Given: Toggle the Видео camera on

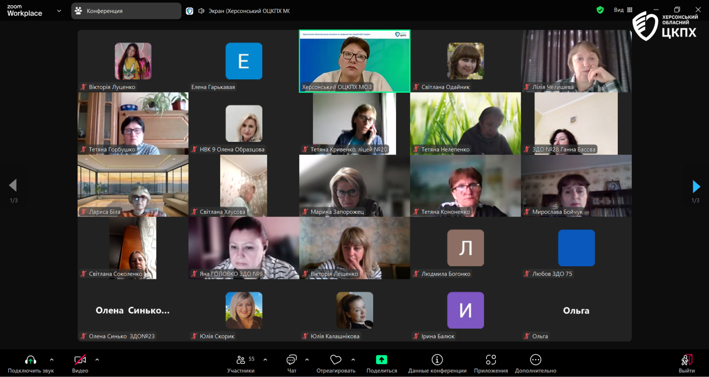Looking at the screenshot, I should (80, 360).
